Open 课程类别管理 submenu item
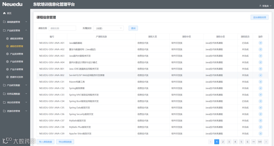 (x=15, y=38)
